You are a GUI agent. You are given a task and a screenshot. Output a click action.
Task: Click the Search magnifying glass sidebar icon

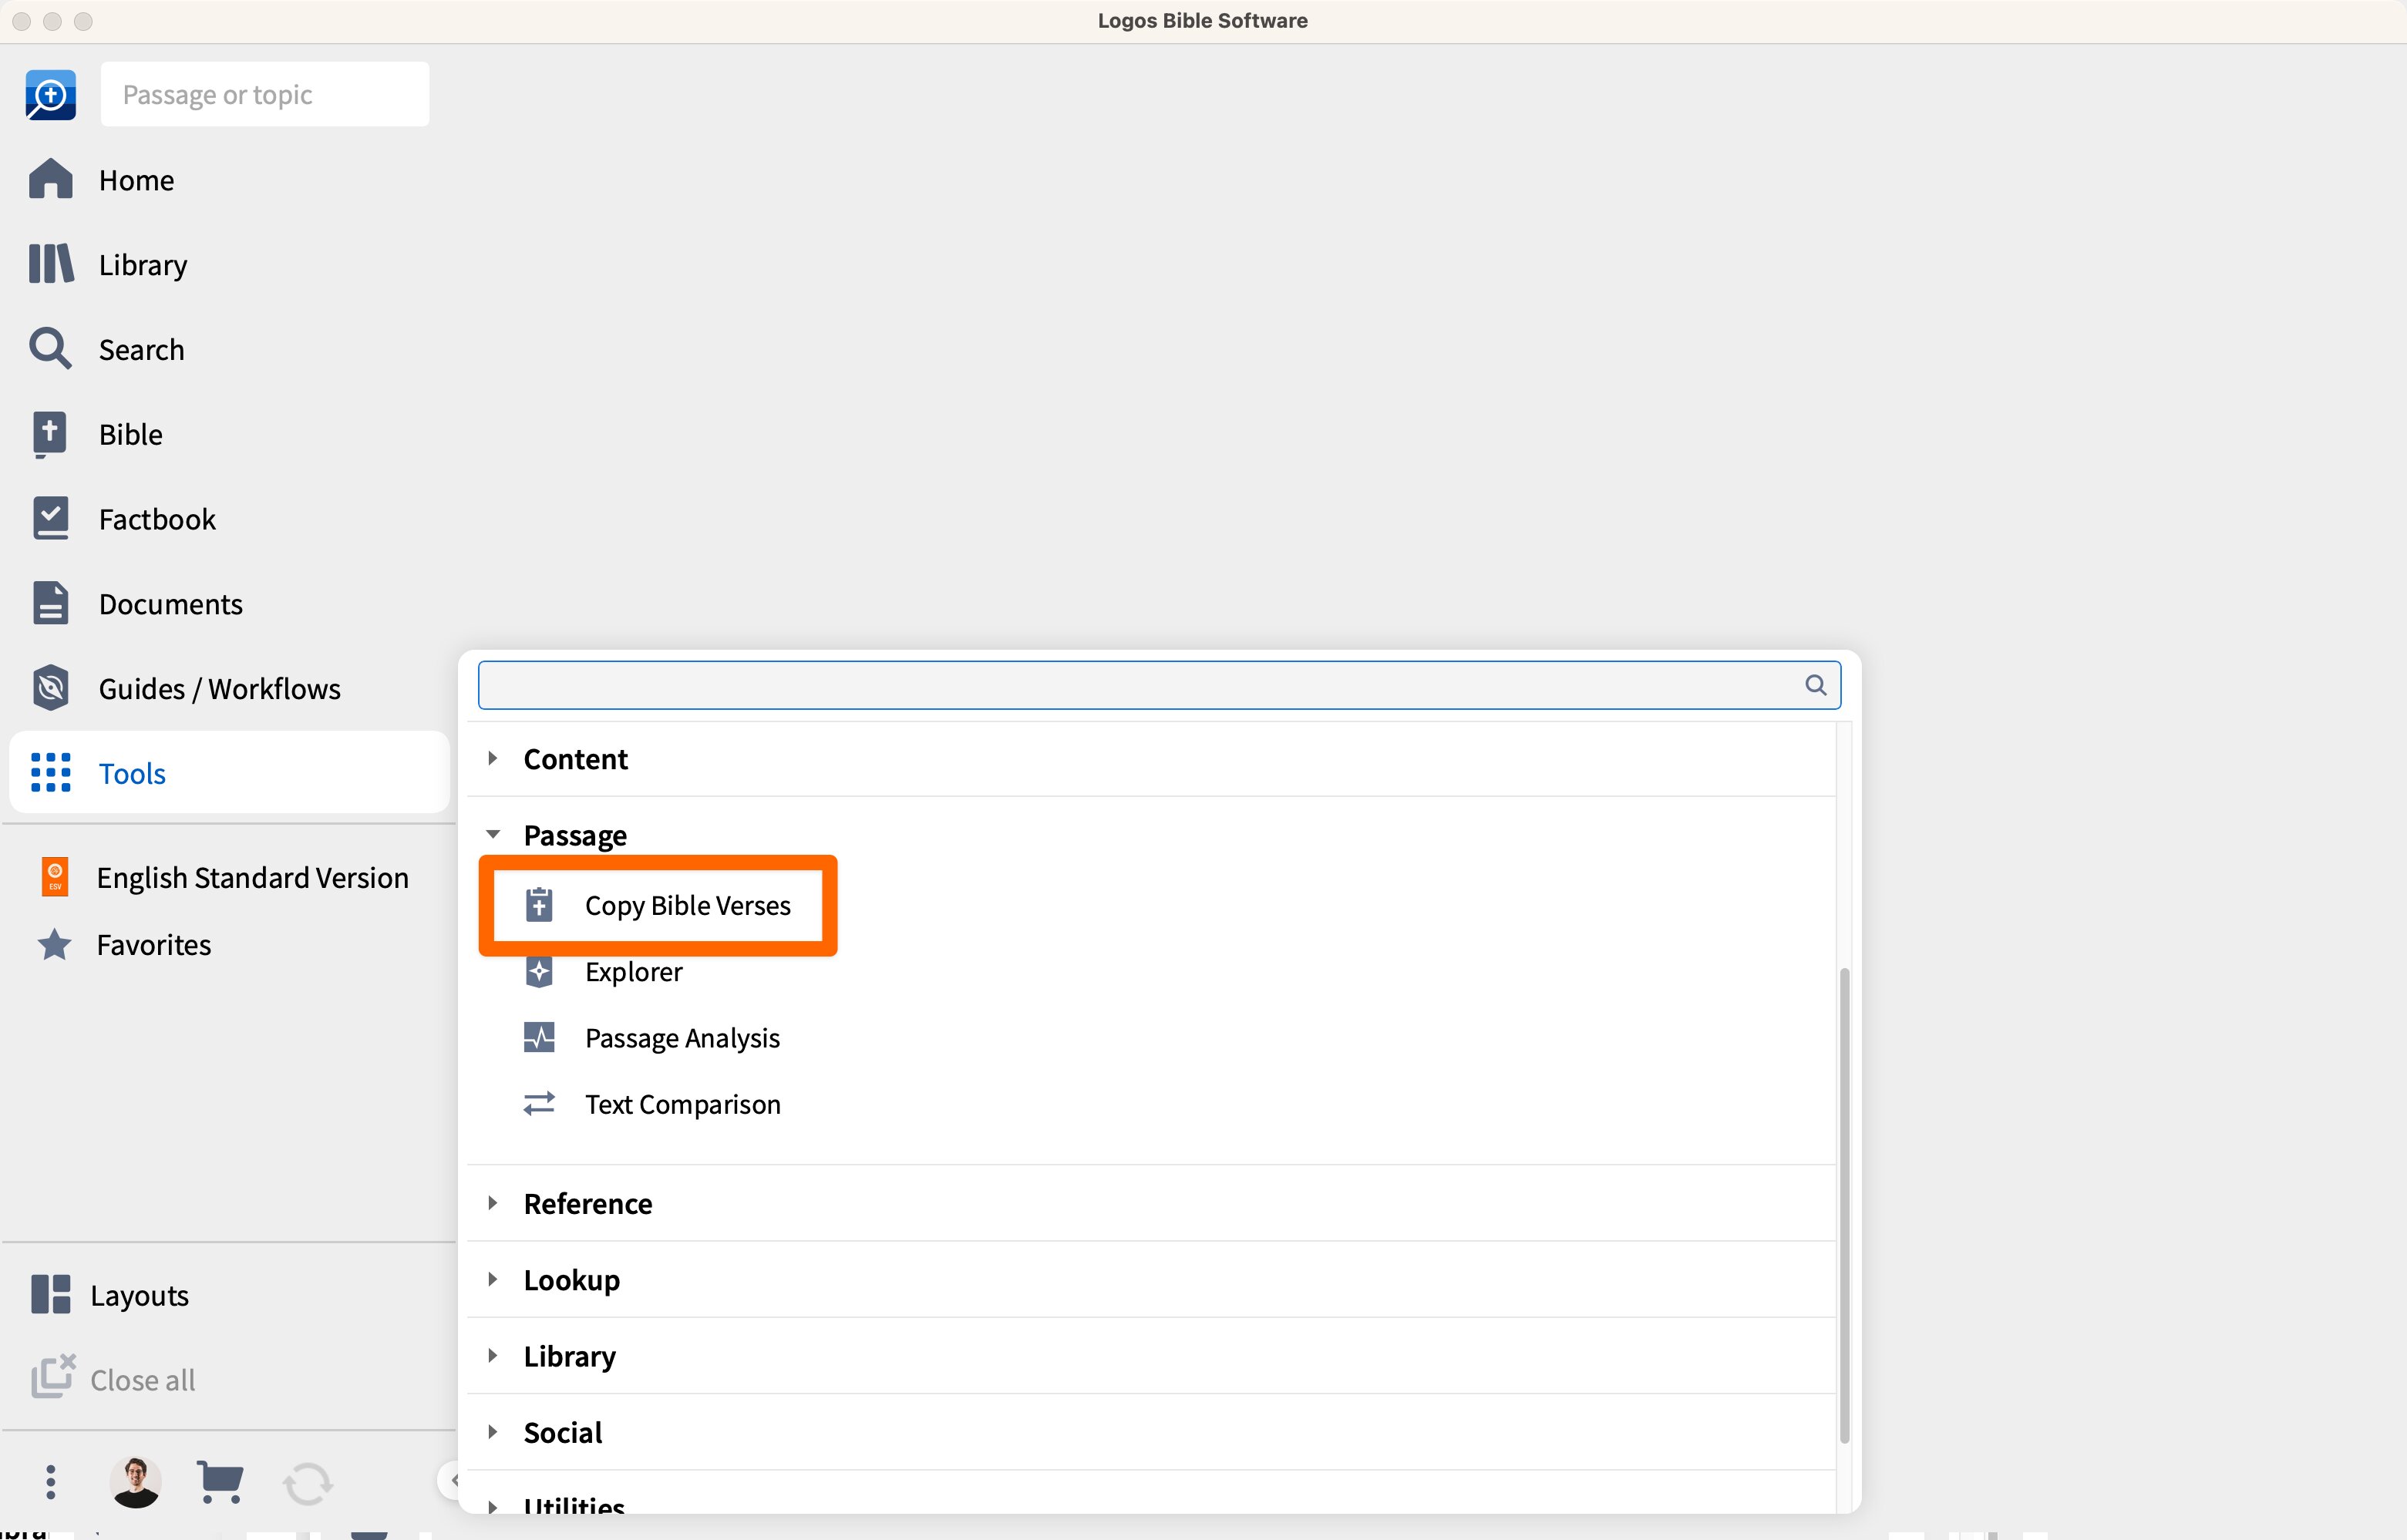click(50, 349)
